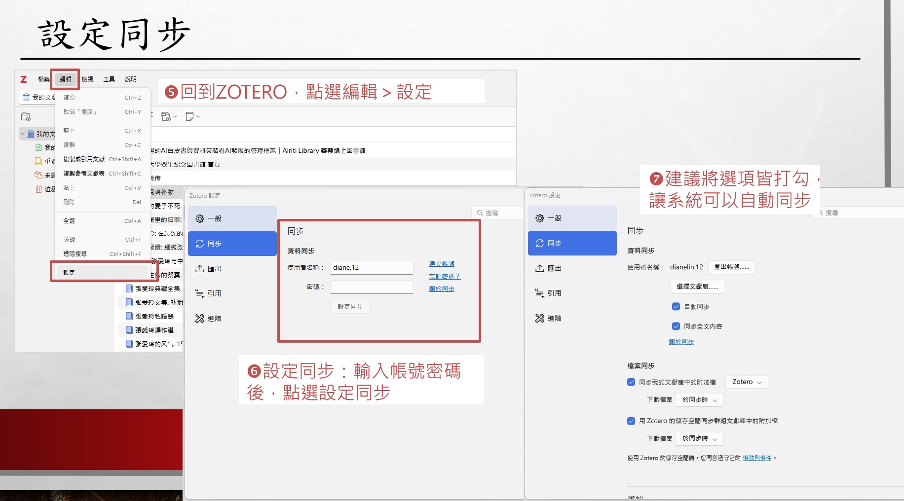
Task: Toggle the 同步全文內容 checkbox
Action: [676, 326]
